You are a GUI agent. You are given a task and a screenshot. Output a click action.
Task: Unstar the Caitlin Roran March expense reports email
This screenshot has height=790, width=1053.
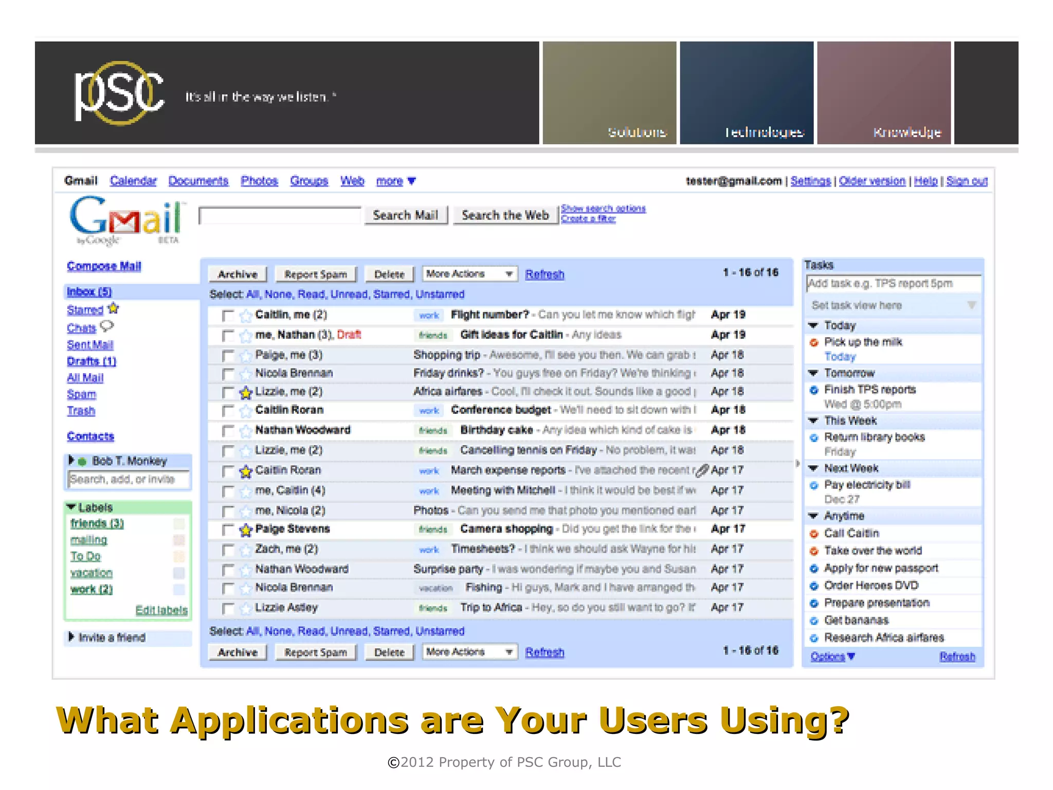click(x=246, y=471)
